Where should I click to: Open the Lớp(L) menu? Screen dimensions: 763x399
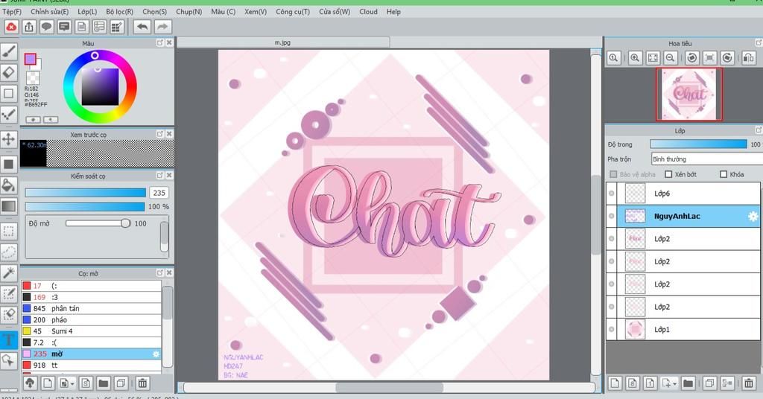point(87,12)
